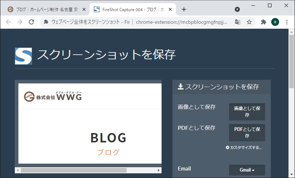Click the PDFとして保存 button
Screen dimensions: 295x178
click(247, 133)
